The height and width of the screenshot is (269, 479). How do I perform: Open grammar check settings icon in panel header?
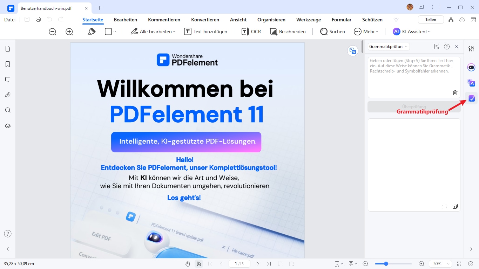[x=437, y=47]
